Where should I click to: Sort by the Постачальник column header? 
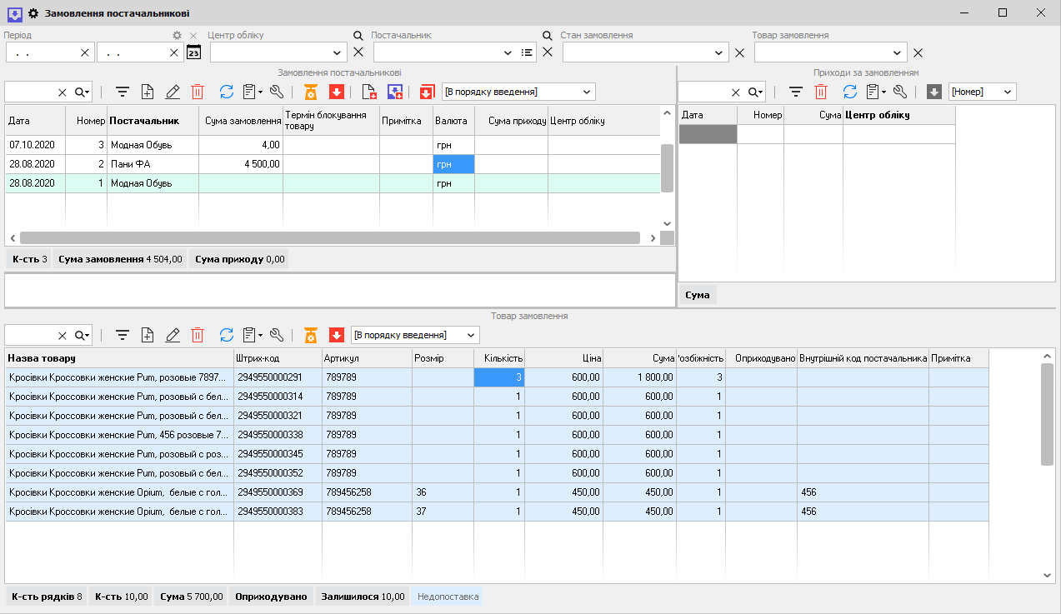pyautogui.click(x=144, y=121)
